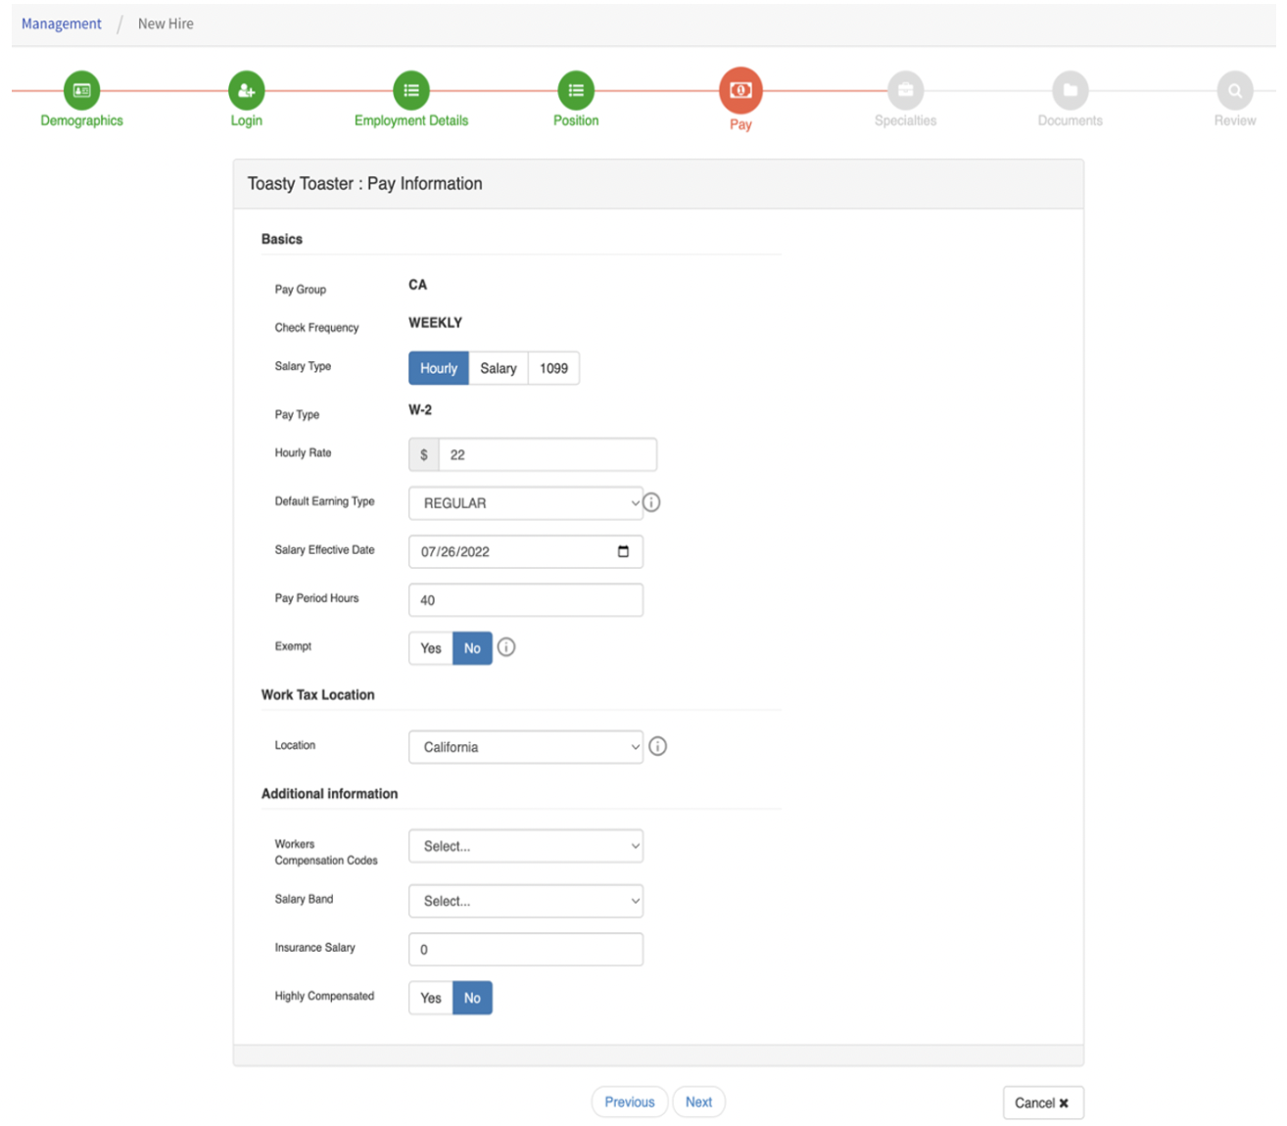
Task: Enable Highly Compensated
Action: tap(430, 998)
